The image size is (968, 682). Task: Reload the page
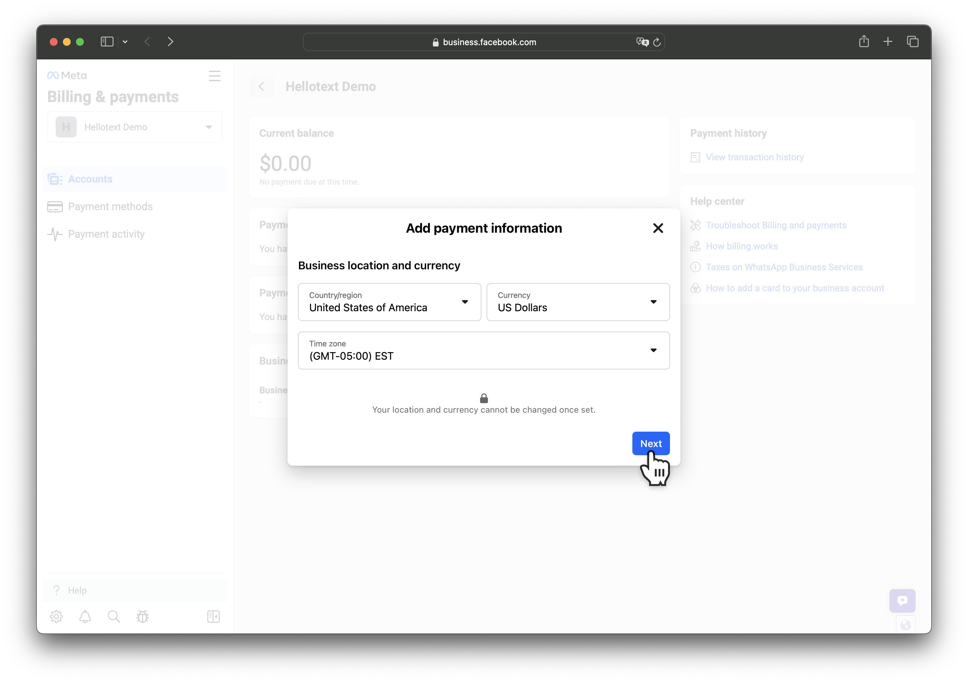(657, 42)
